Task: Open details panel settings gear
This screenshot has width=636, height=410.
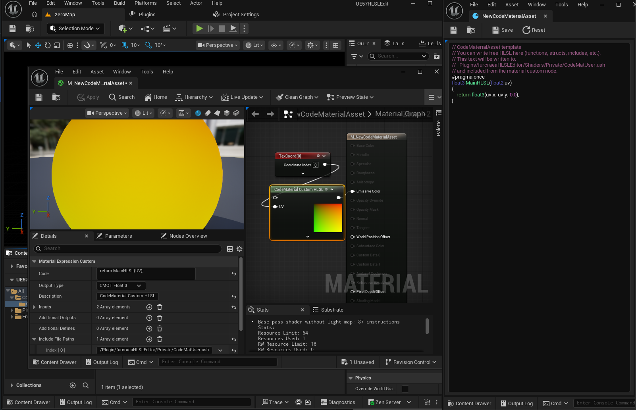Action: (239, 249)
